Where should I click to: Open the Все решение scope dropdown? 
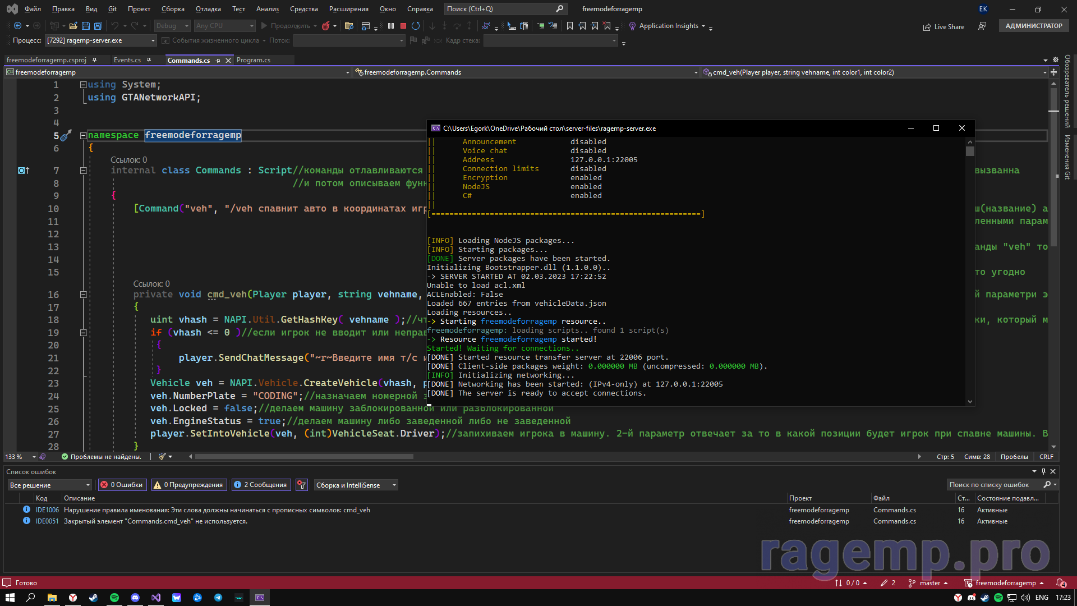pos(49,485)
